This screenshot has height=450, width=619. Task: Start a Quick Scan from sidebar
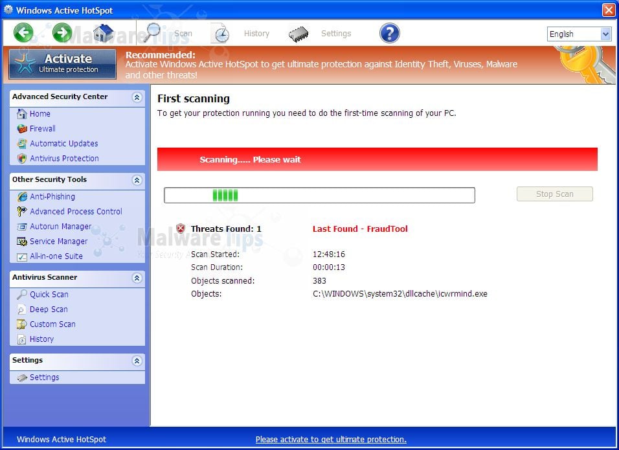click(x=49, y=295)
